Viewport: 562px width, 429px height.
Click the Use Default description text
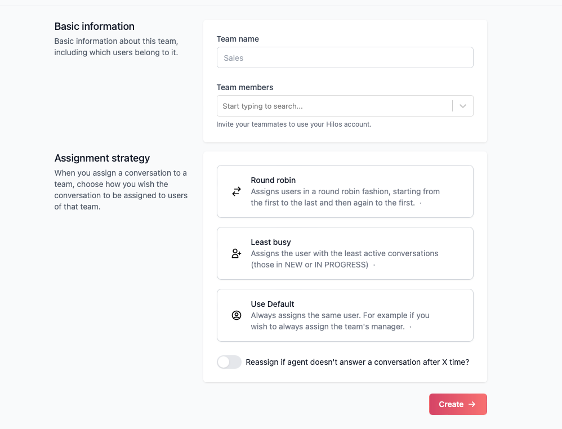click(340, 321)
